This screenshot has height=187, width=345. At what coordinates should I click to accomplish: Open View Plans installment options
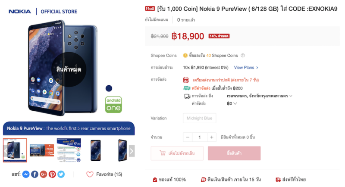246,68
